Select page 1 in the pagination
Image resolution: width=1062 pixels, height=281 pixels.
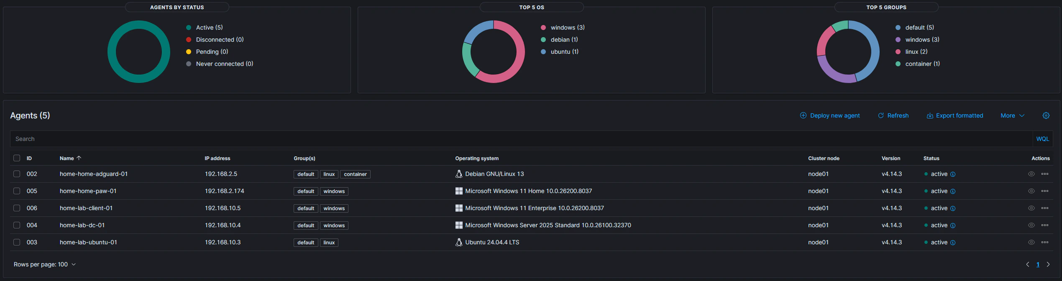[1038, 264]
